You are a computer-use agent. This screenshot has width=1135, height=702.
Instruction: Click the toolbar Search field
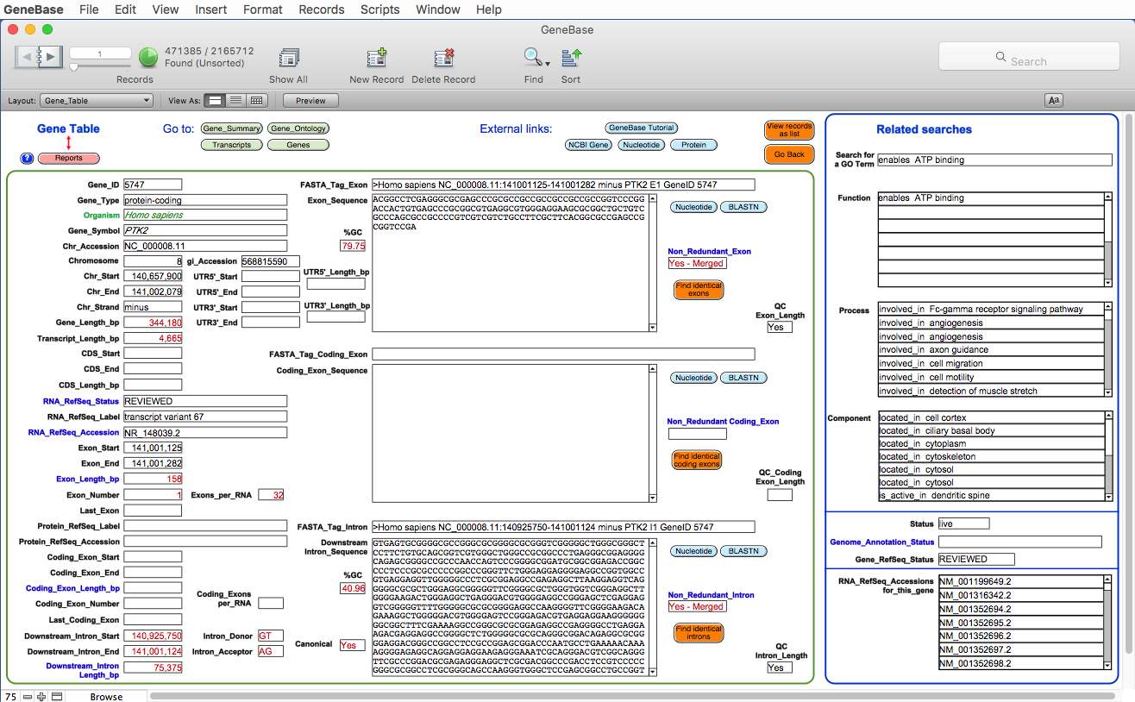point(1029,57)
